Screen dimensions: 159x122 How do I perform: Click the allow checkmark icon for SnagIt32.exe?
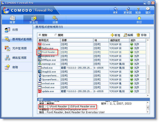click(x=132, y=72)
